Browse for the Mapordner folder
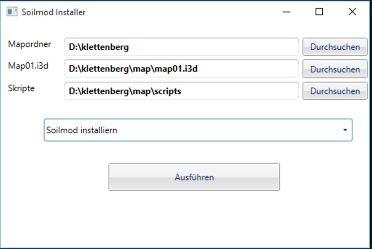 [x=335, y=47]
